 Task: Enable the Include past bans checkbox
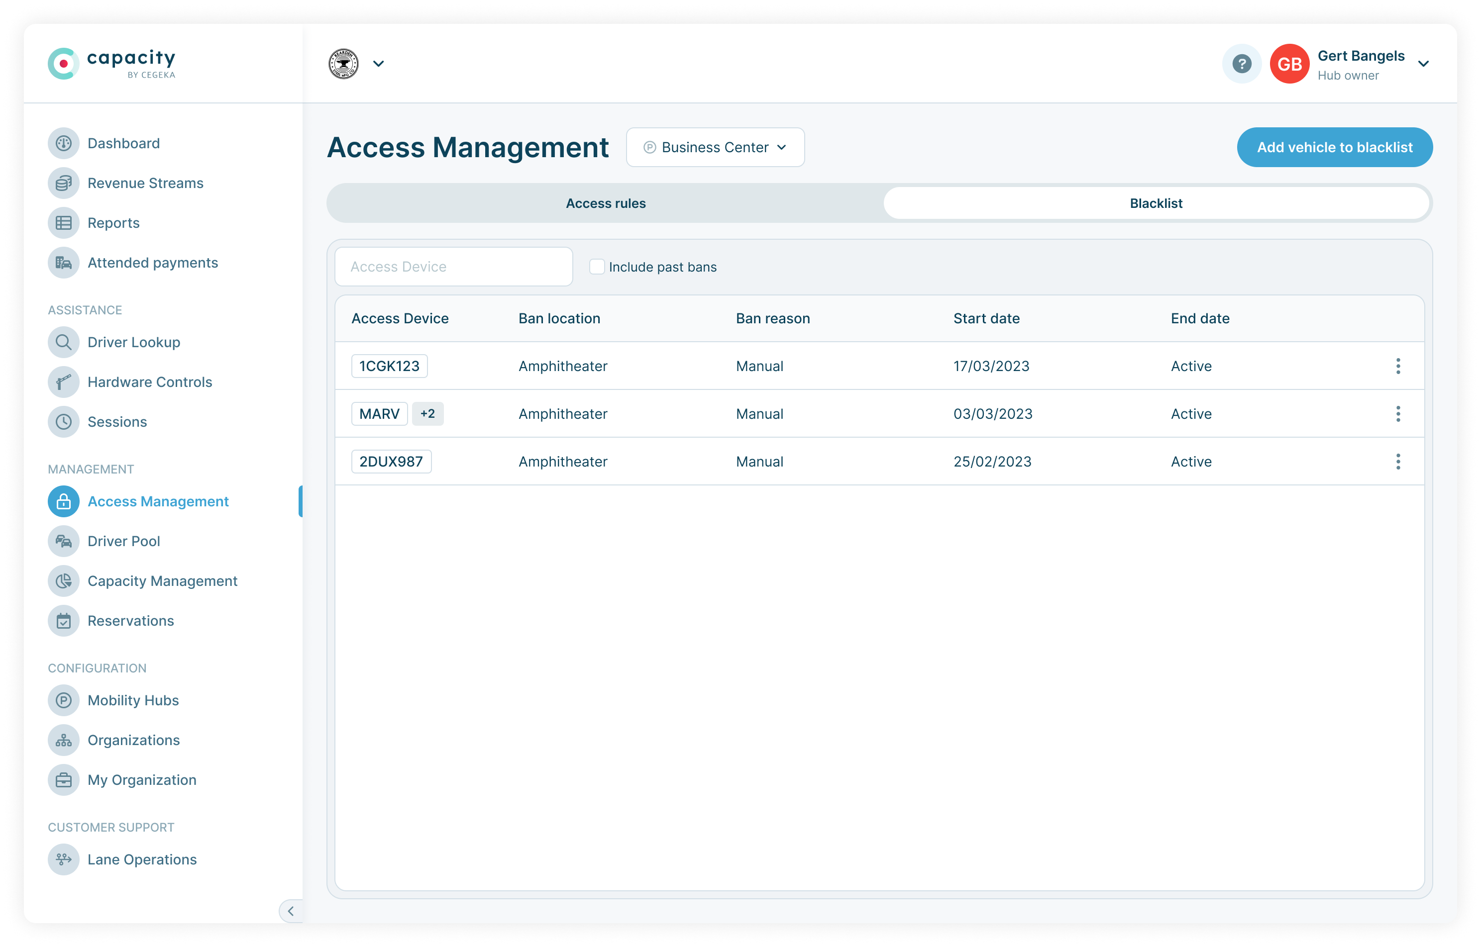[597, 266]
